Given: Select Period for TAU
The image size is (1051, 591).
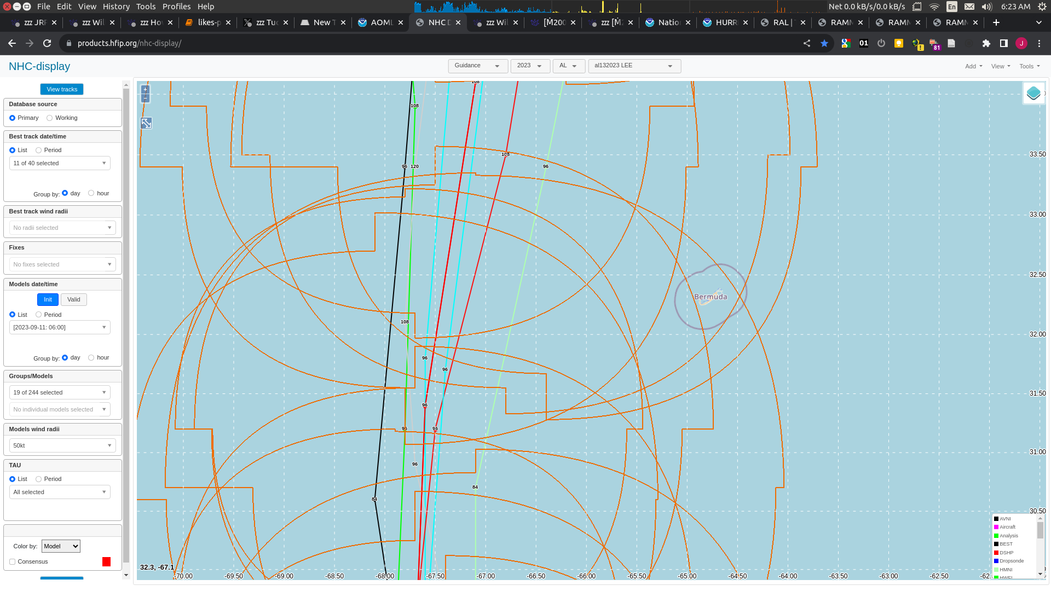Looking at the screenshot, I should (39, 479).
